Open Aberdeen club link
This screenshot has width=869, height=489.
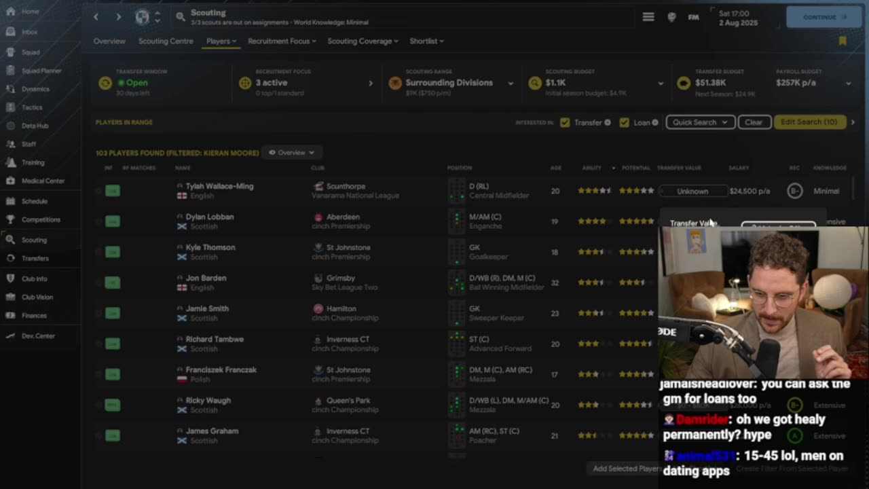coord(343,217)
